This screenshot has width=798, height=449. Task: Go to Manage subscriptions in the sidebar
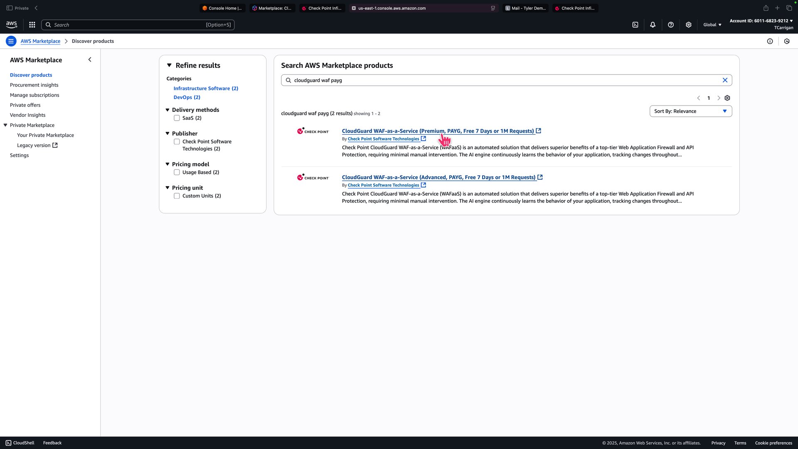34,95
